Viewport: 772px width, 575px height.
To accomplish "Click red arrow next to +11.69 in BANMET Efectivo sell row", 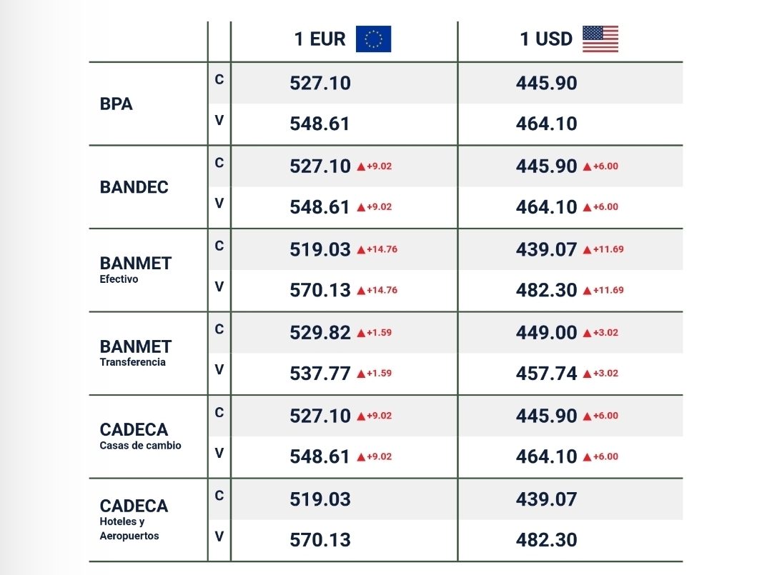I will pos(587,291).
